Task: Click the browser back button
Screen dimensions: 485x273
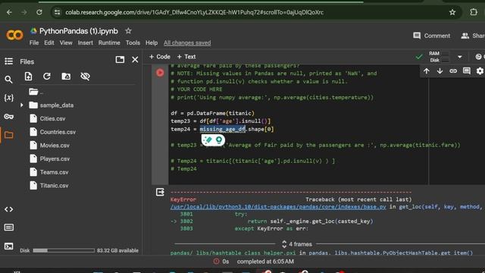Action: (x=9, y=12)
